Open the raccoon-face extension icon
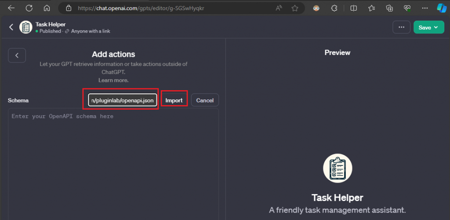The image size is (450, 220). 316,8
